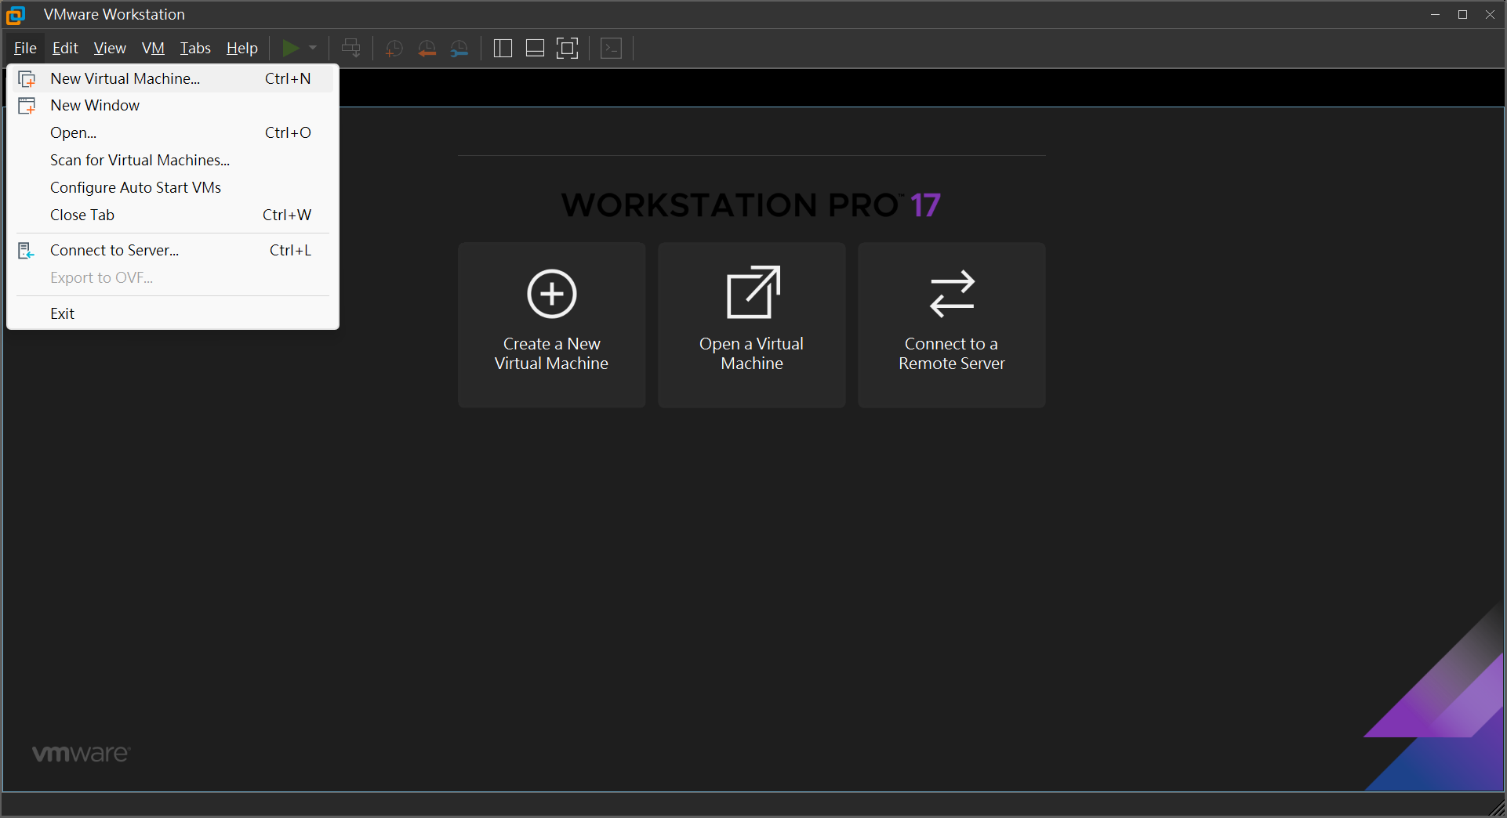Click the Take Snapshot toolbar icon
The image size is (1507, 818).
tap(394, 49)
